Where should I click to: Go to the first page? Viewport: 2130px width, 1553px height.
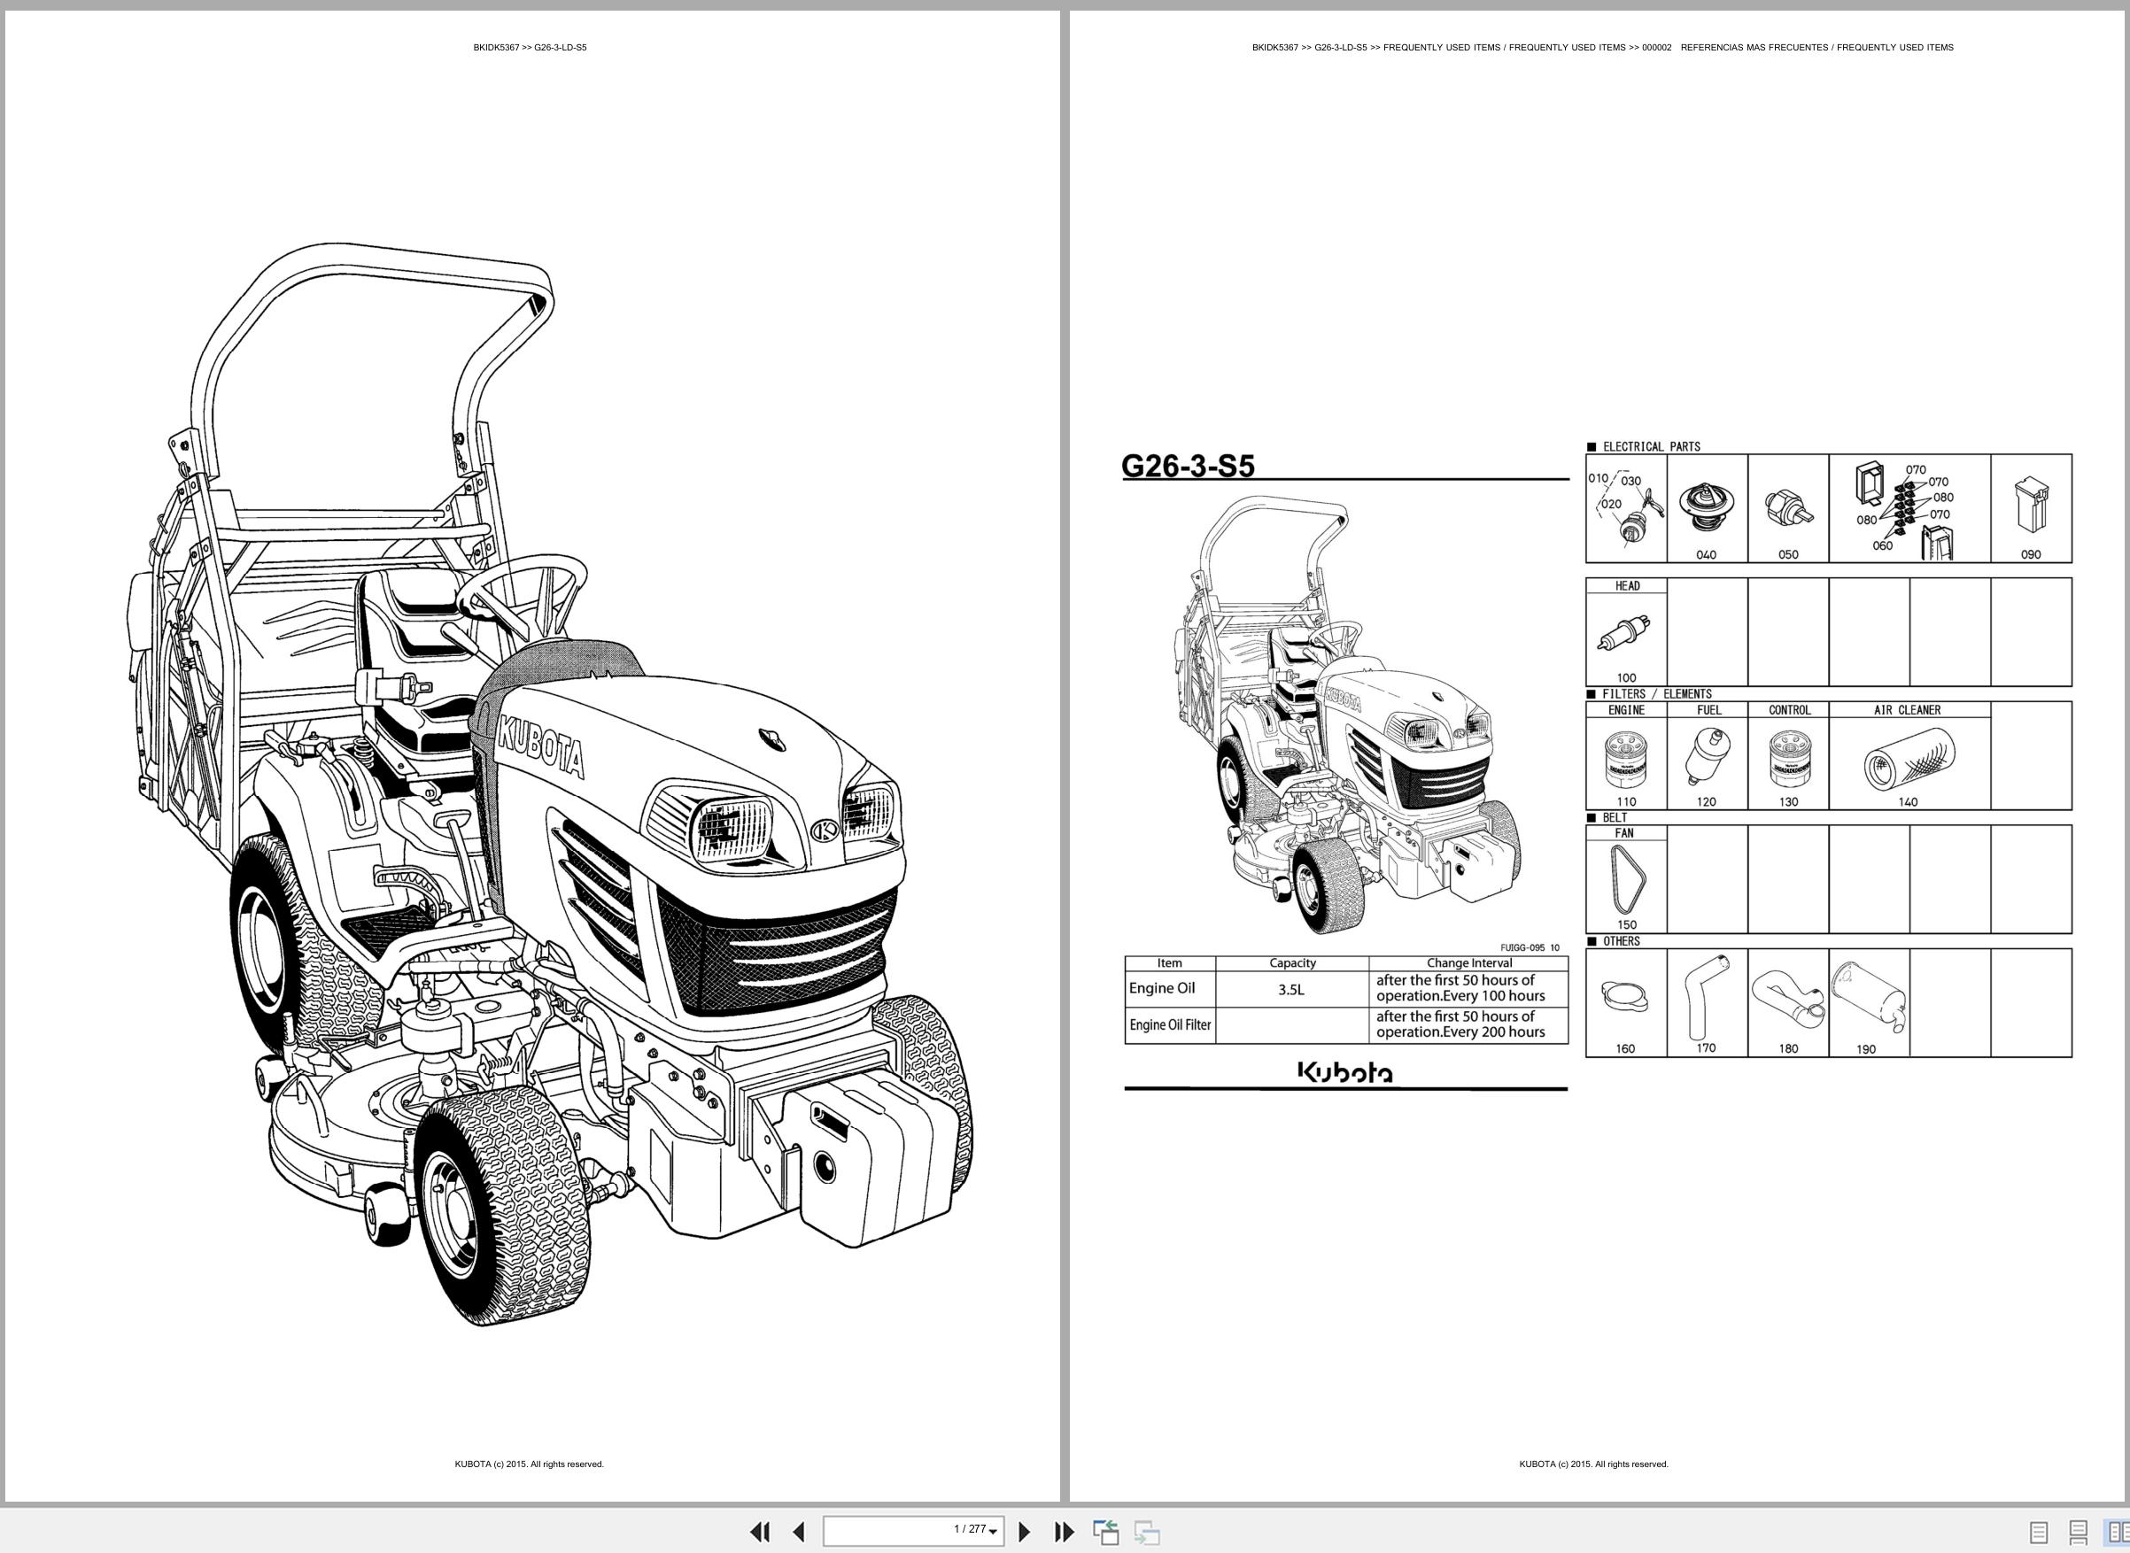760,1532
